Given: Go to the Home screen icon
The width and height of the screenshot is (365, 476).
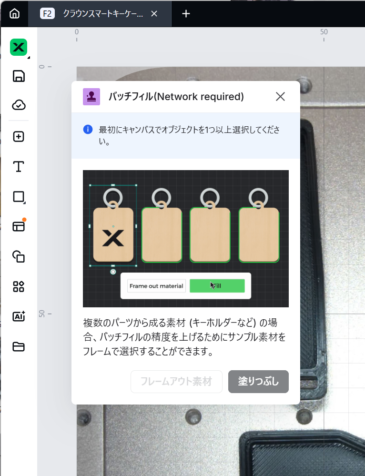Looking at the screenshot, I should (x=15, y=13).
